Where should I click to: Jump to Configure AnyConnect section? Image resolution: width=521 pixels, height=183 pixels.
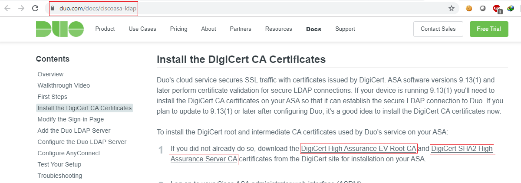point(69,153)
